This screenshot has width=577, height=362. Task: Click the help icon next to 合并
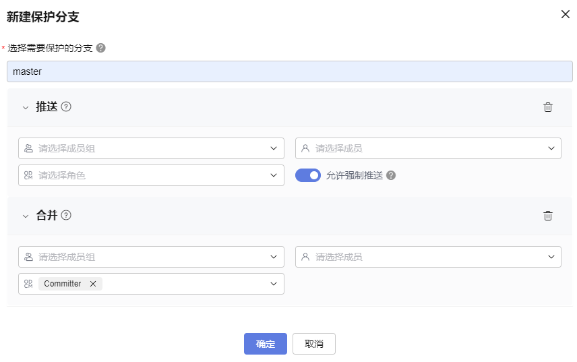pyautogui.click(x=66, y=216)
